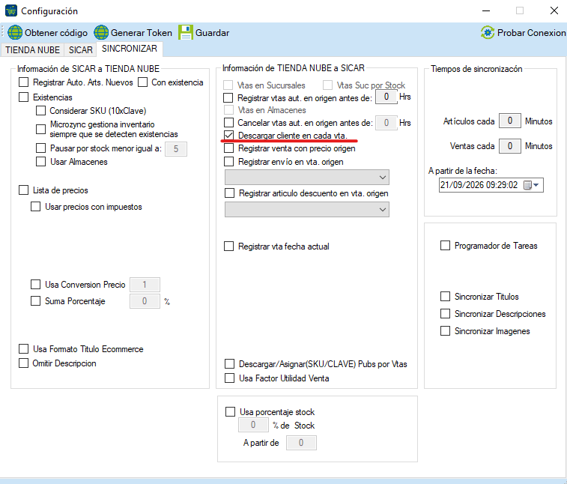Click the date text 21/09/2026 09:29:02
Screen dimensions: 567x484
click(479, 185)
